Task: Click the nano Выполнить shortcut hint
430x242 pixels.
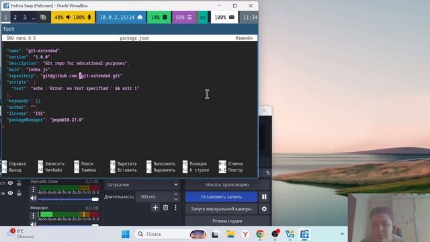Action: 161,164
